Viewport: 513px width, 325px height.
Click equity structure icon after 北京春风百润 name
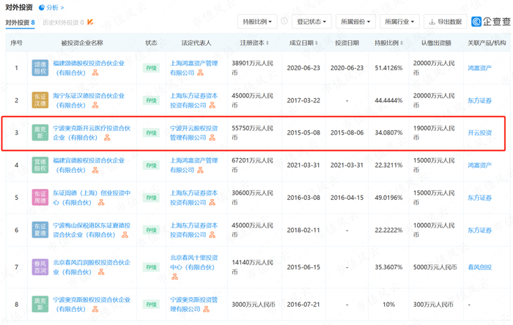tap(101, 272)
